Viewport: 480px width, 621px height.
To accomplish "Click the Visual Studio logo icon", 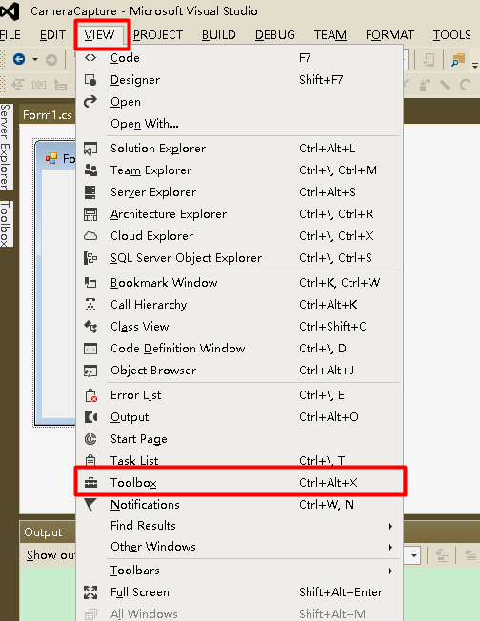I will [x=10, y=11].
